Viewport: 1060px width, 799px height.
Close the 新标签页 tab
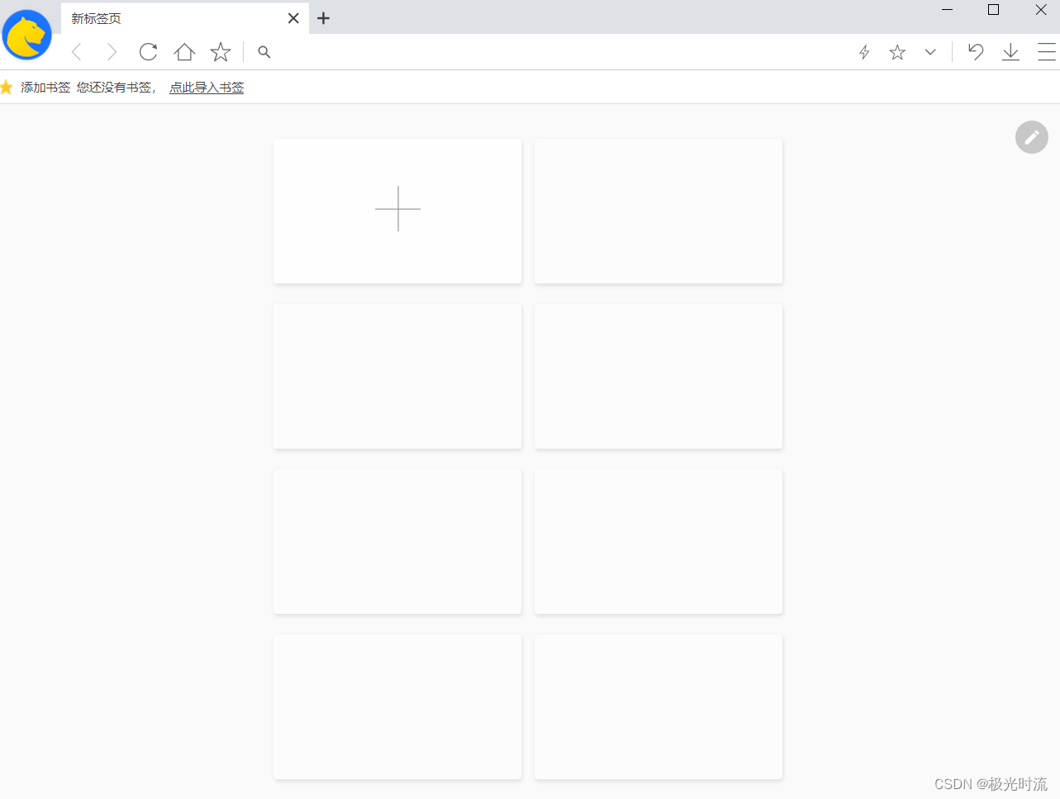pos(293,18)
